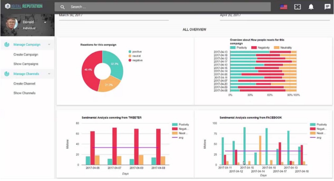Open the US flag language selector
This screenshot has height=181, width=334.
click(283, 7)
